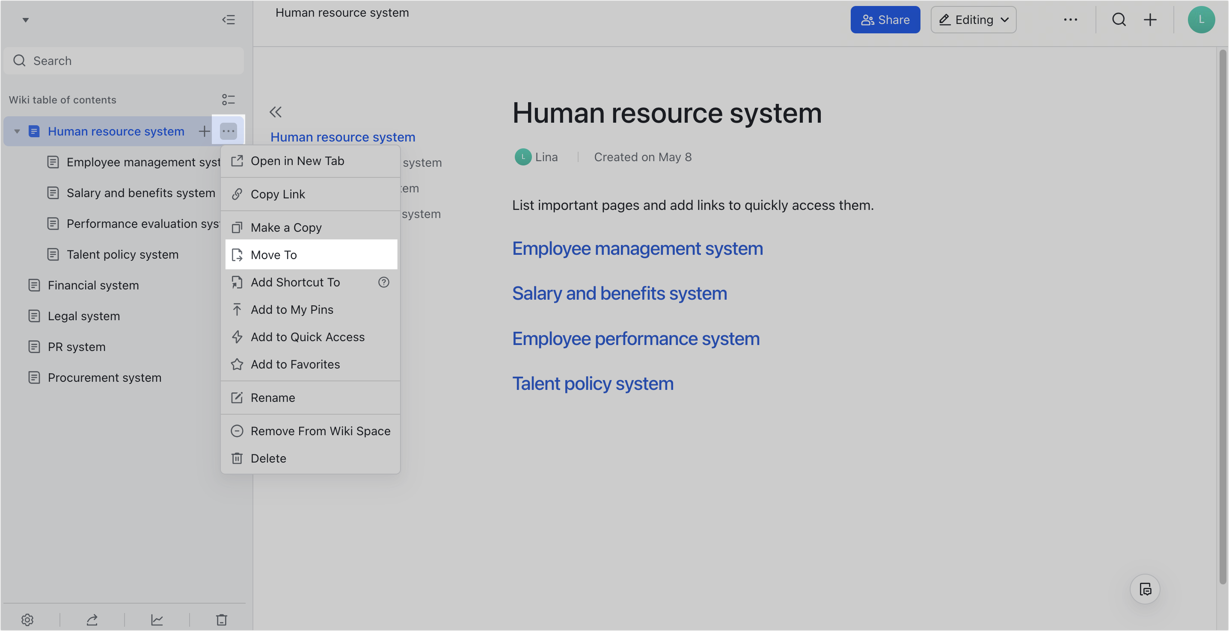Open the document more options ellipsis in header

point(1070,20)
